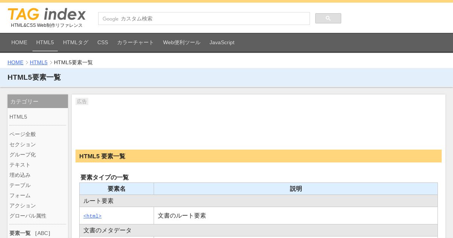Open グローバル属性 sidebar category

[x=28, y=216]
